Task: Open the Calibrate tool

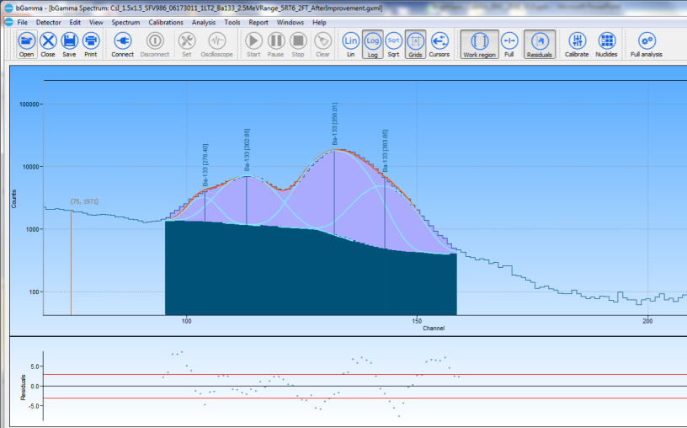Action: click(x=577, y=44)
